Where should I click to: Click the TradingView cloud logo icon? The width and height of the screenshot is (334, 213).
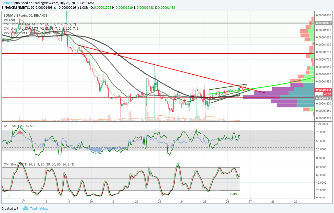[25, 208]
